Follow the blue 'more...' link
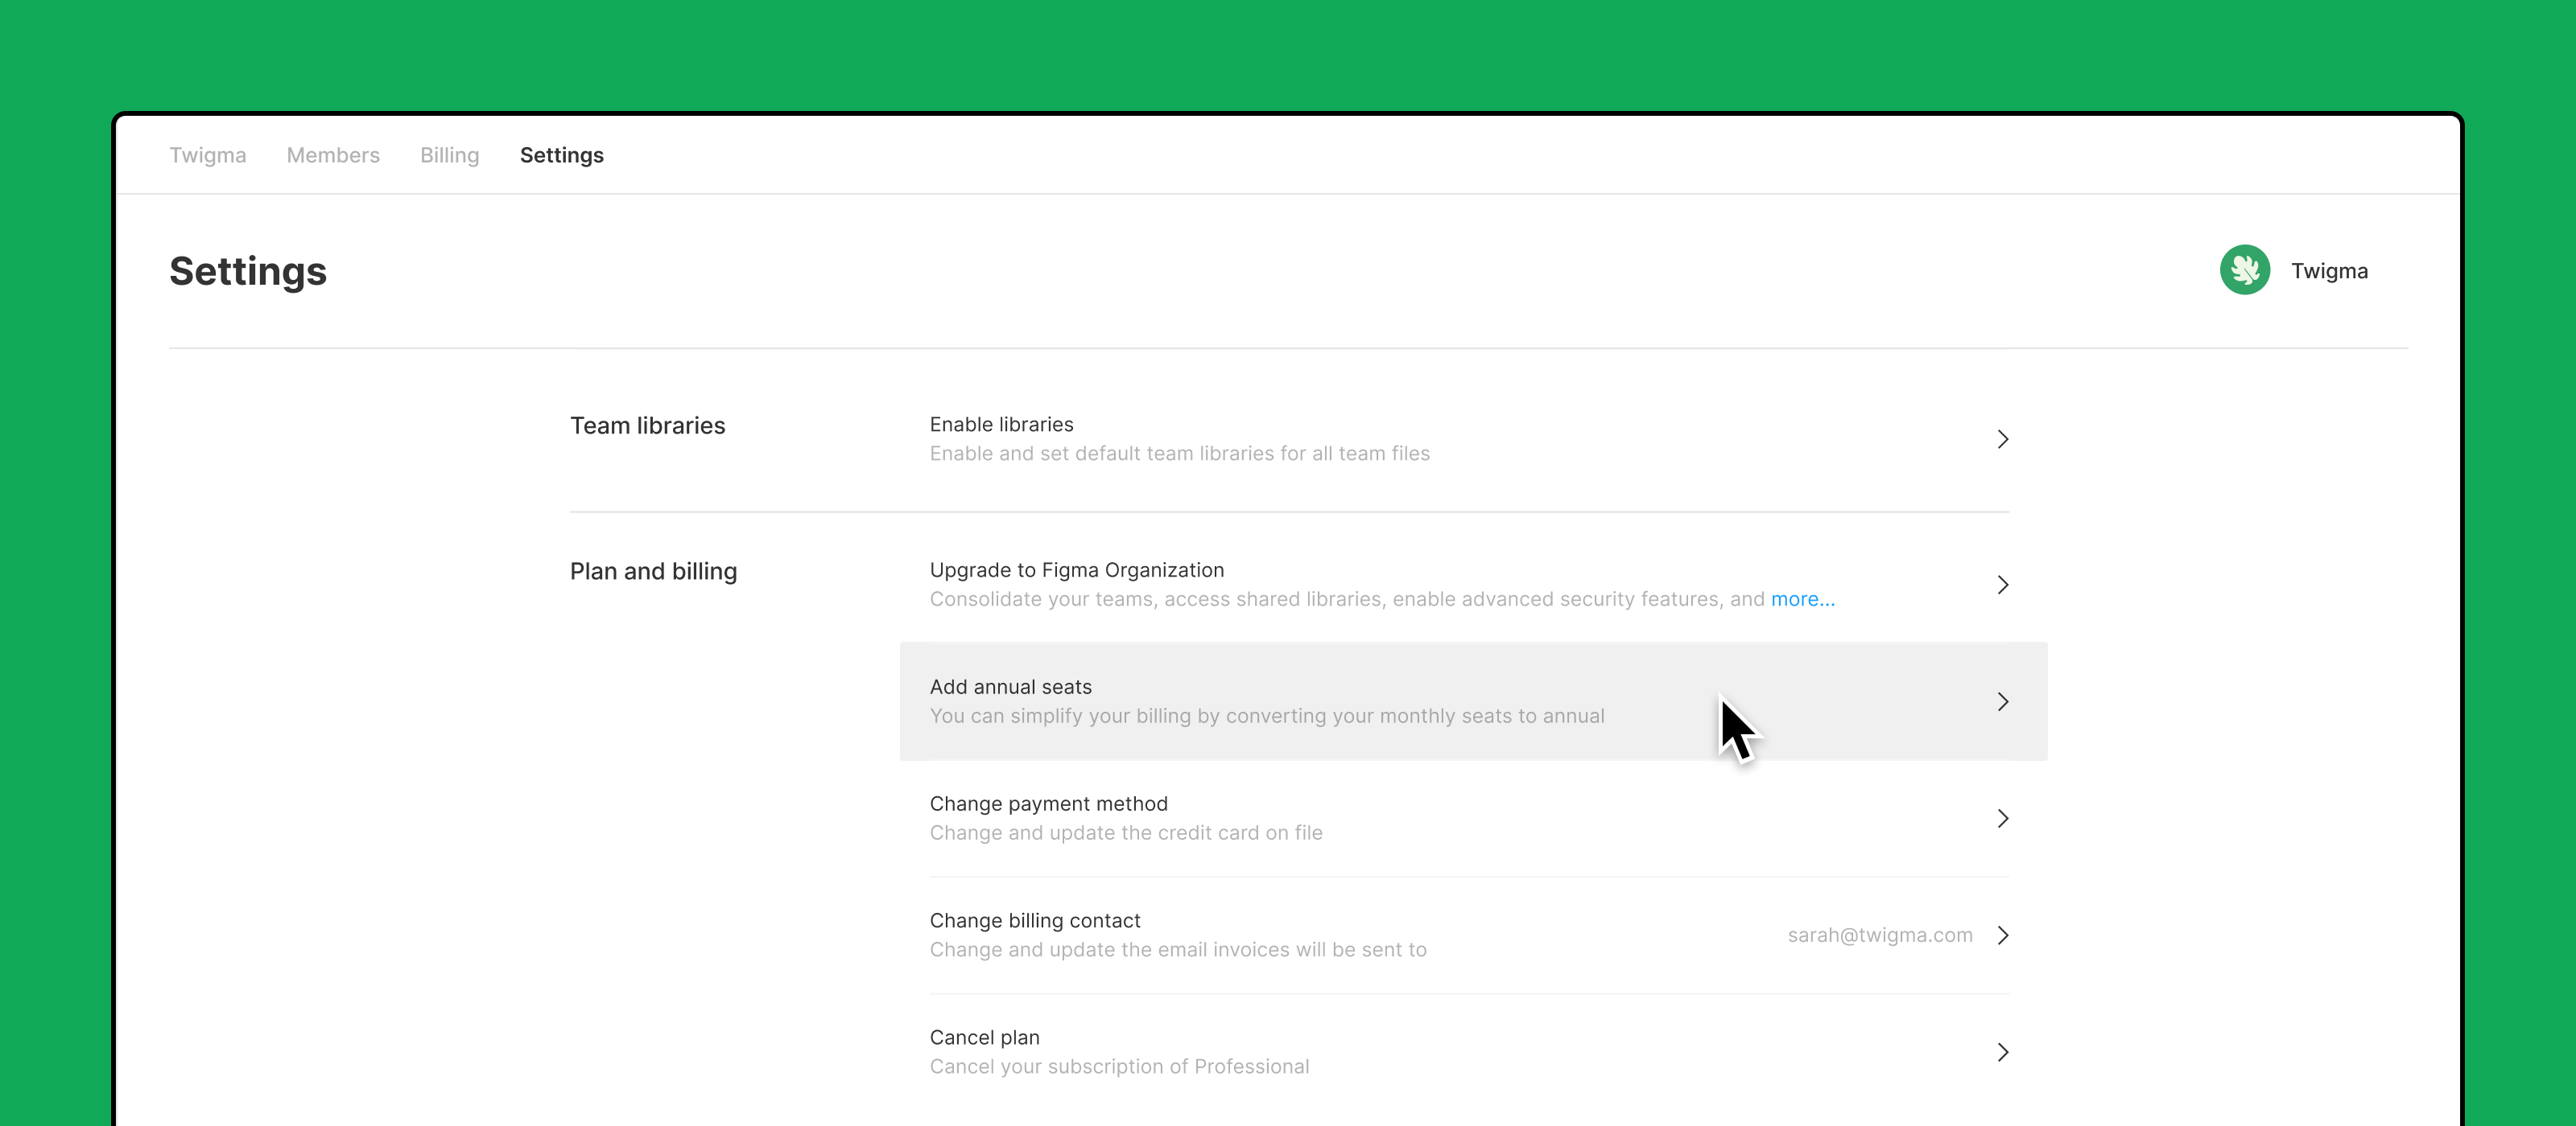The image size is (2576, 1126). tap(1802, 598)
